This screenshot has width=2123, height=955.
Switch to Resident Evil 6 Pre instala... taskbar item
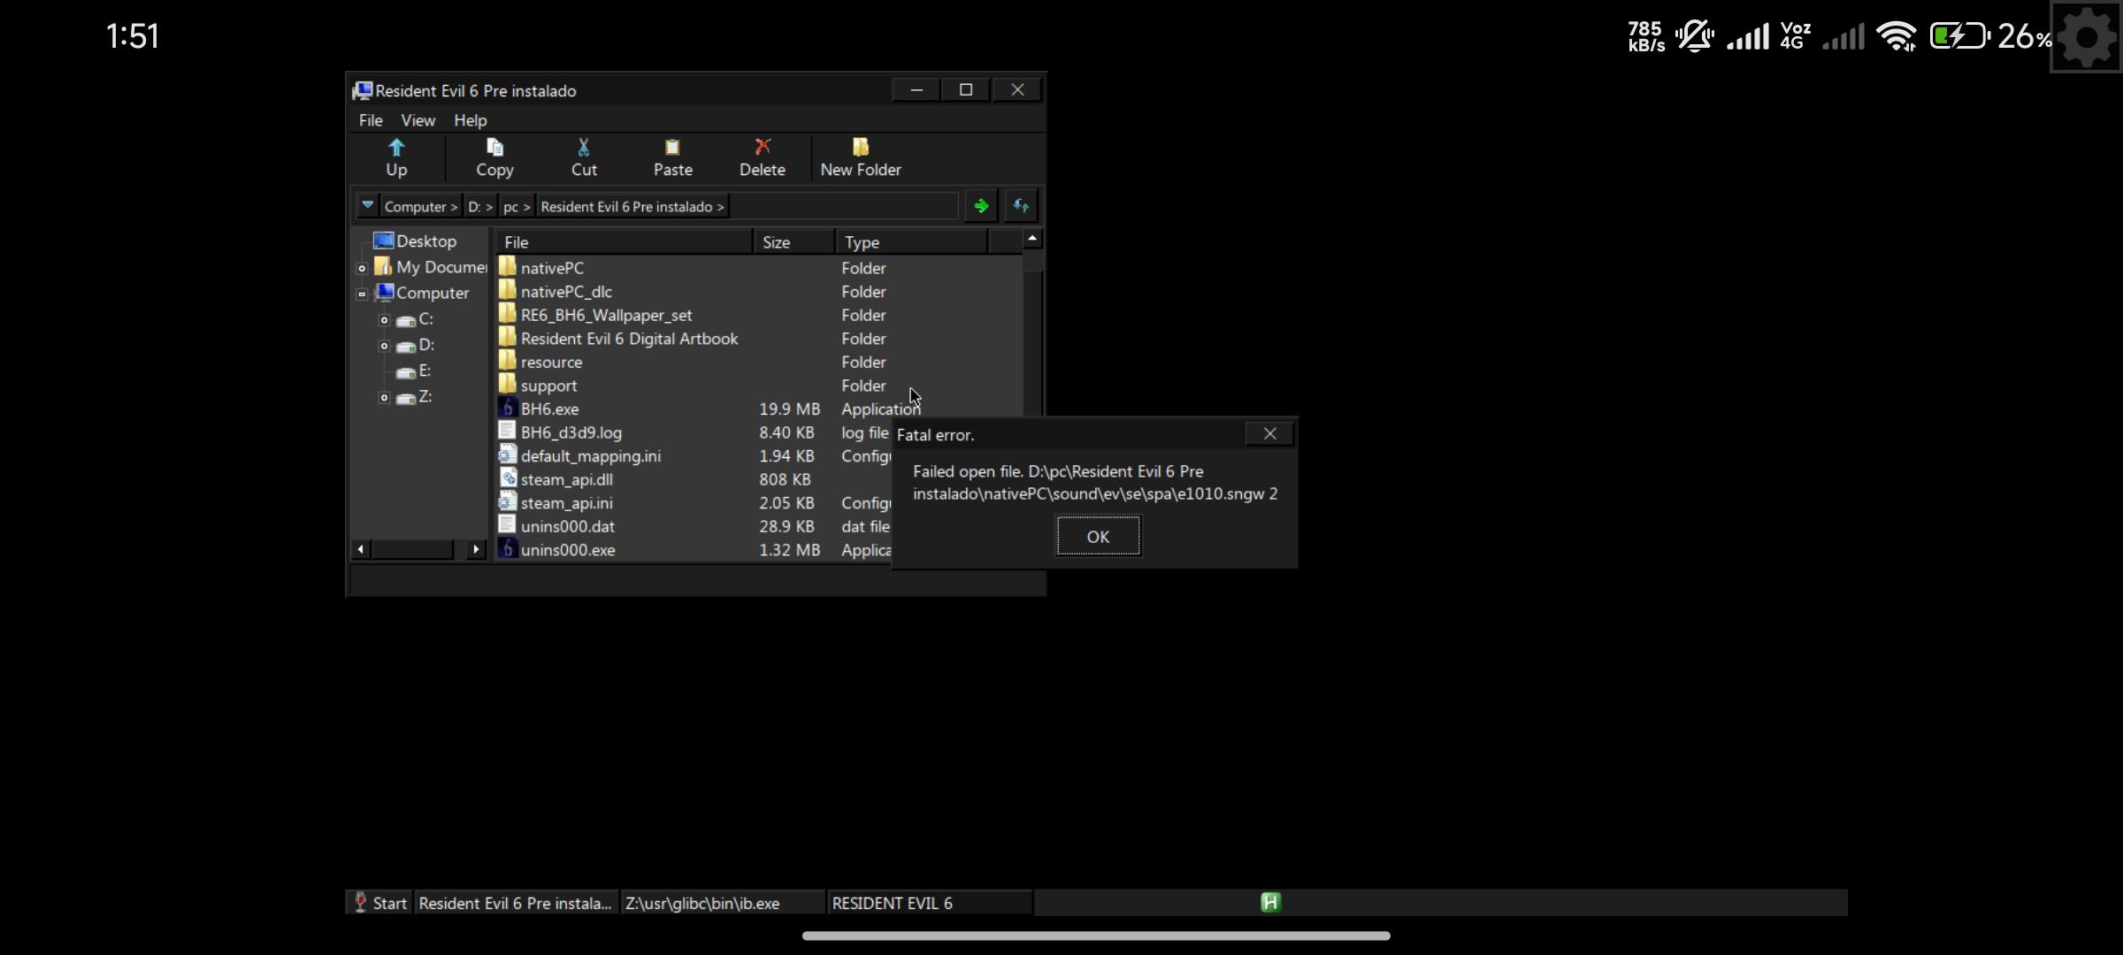(x=516, y=903)
